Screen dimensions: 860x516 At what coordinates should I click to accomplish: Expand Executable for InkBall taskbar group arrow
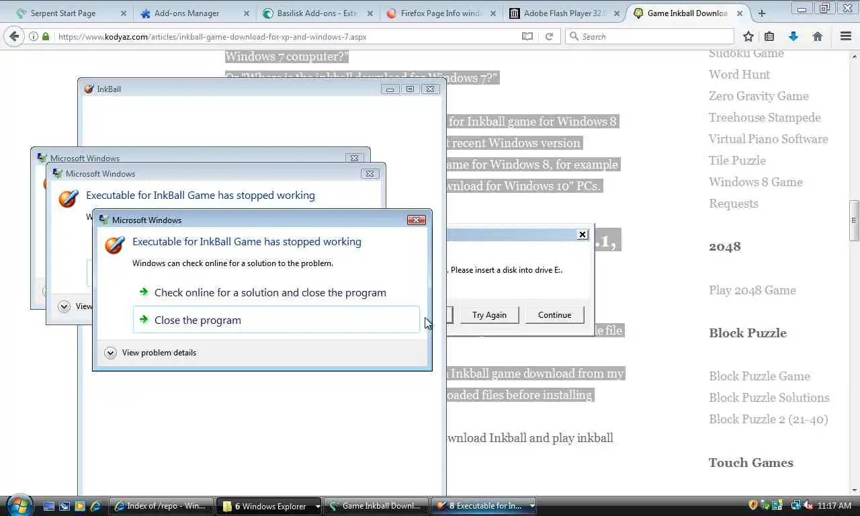(531, 507)
